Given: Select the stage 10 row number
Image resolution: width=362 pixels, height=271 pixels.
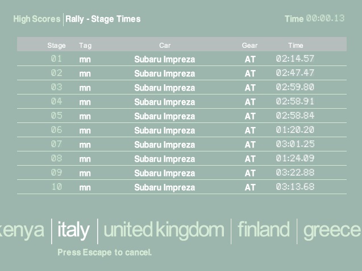Looking at the screenshot, I should click(56, 187).
